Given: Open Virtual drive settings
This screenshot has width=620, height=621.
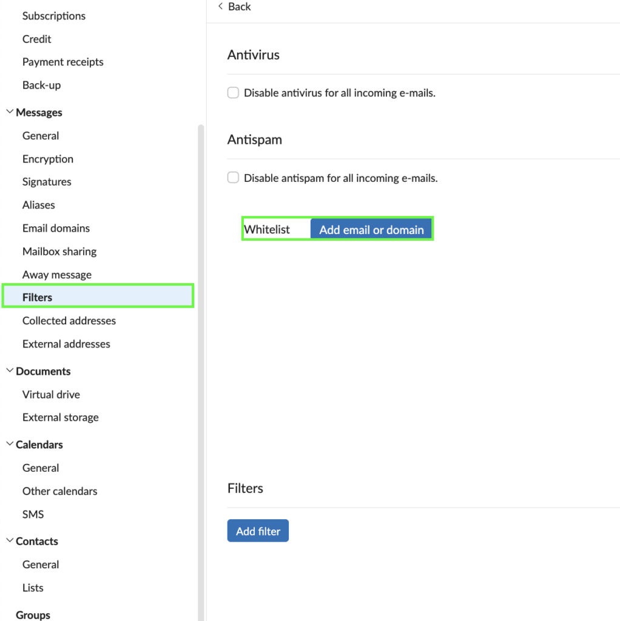Looking at the screenshot, I should pyautogui.click(x=51, y=394).
